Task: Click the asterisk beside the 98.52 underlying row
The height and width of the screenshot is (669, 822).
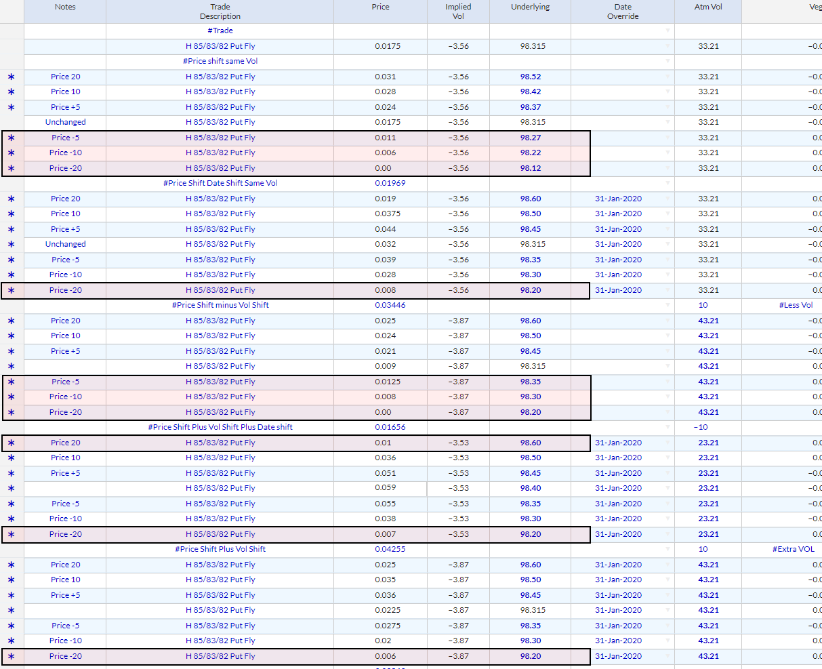Action: click(11, 77)
